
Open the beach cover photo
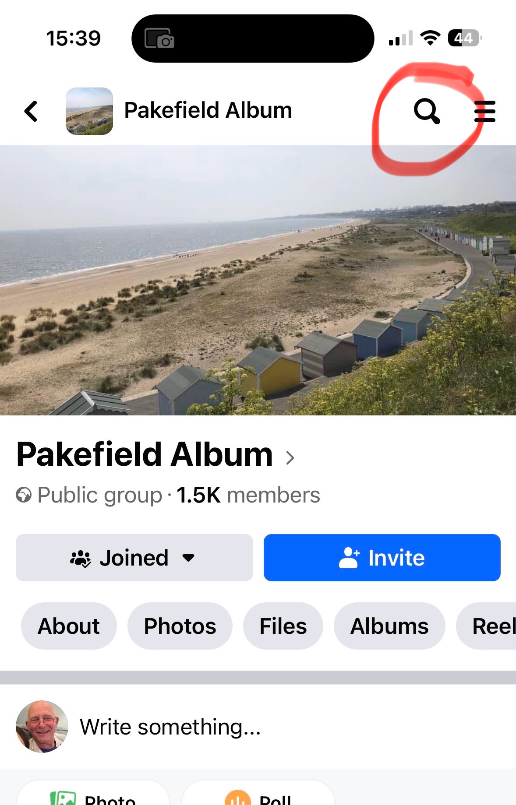pyautogui.click(x=258, y=280)
